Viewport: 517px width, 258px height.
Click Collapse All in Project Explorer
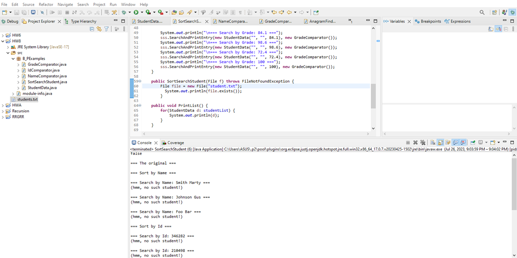click(x=92, y=29)
